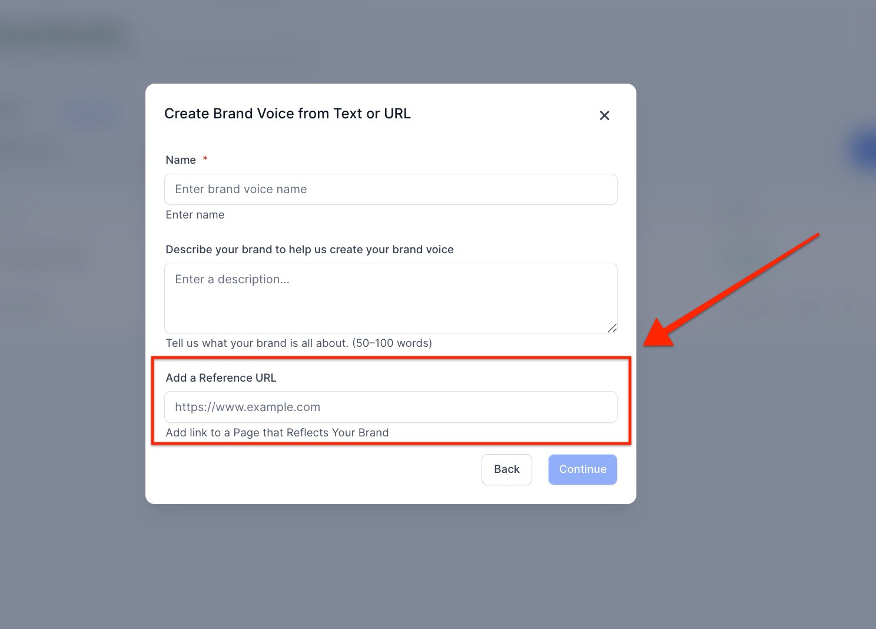Click the description box resize handle
The width and height of the screenshot is (876, 629).
pyautogui.click(x=612, y=328)
